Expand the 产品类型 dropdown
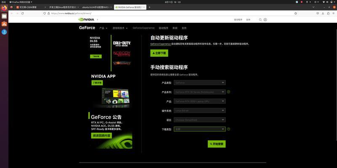This screenshot has width=337, height=168. click(x=200, y=82)
